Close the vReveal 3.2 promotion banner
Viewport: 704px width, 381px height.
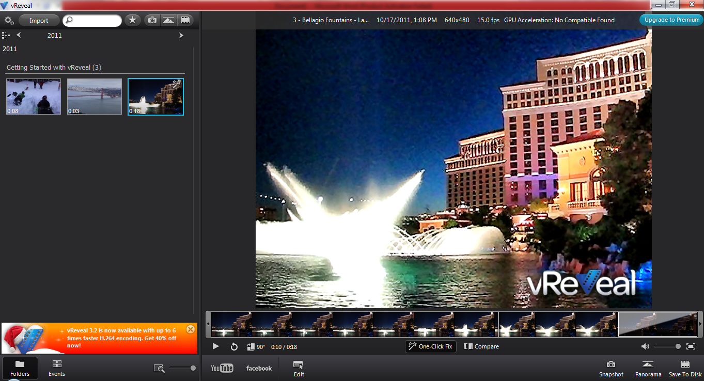190,329
